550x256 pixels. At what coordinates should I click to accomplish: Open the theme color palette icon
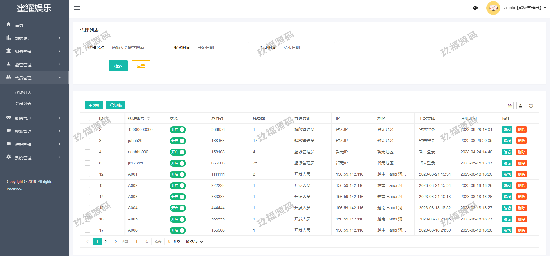tap(475, 8)
